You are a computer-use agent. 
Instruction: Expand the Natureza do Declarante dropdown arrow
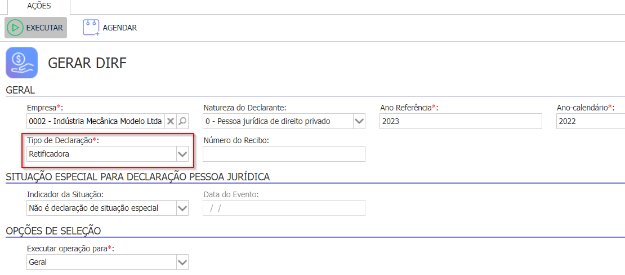359,121
